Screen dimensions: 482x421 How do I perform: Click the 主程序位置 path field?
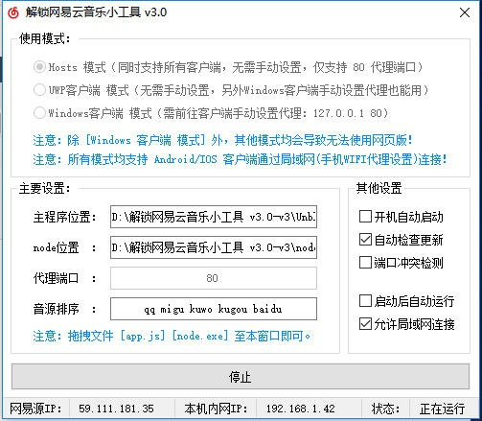coord(214,217)
